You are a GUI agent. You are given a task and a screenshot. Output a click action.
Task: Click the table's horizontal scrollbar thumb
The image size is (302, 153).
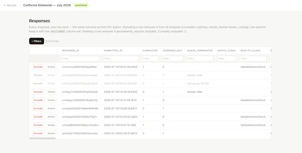43,138
